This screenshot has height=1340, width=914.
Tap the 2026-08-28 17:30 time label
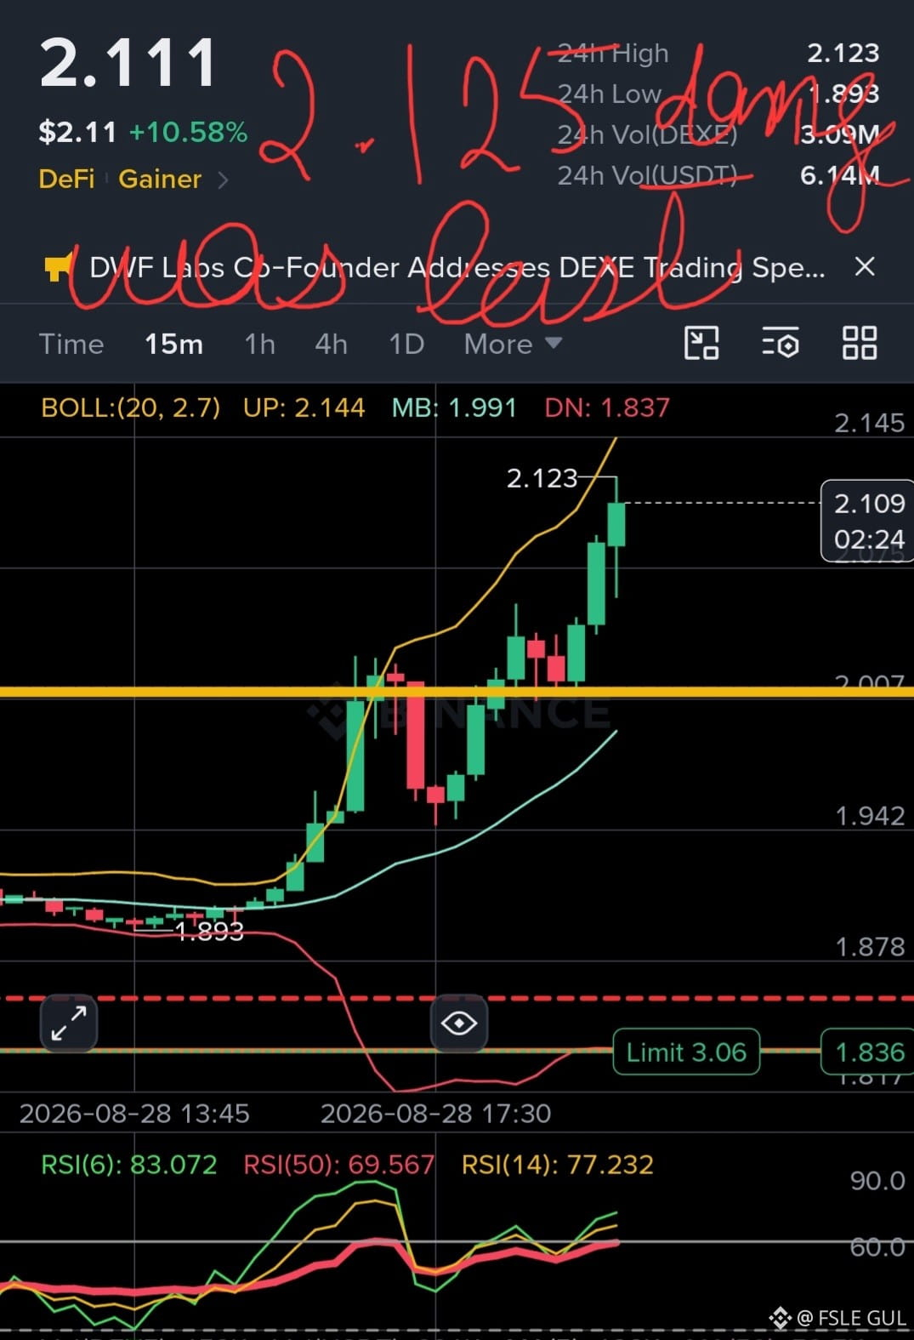click(x=435, y=1114)
